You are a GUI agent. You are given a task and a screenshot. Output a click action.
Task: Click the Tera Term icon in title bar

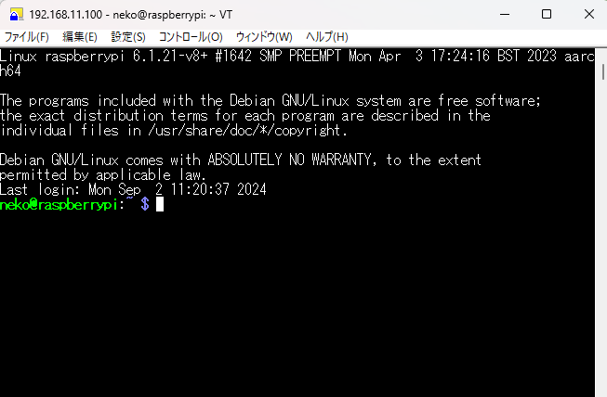coord(16,14)
